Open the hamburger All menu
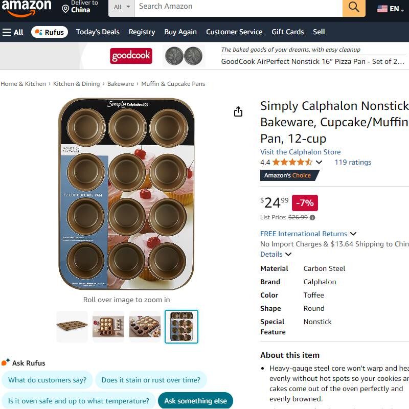 [x=13, y=32]
